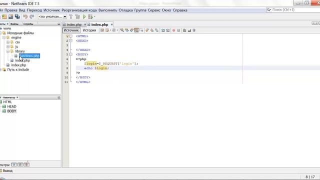320x180 pixels.
Task: Open the Реорганизация кода menu
Action: 79,10
